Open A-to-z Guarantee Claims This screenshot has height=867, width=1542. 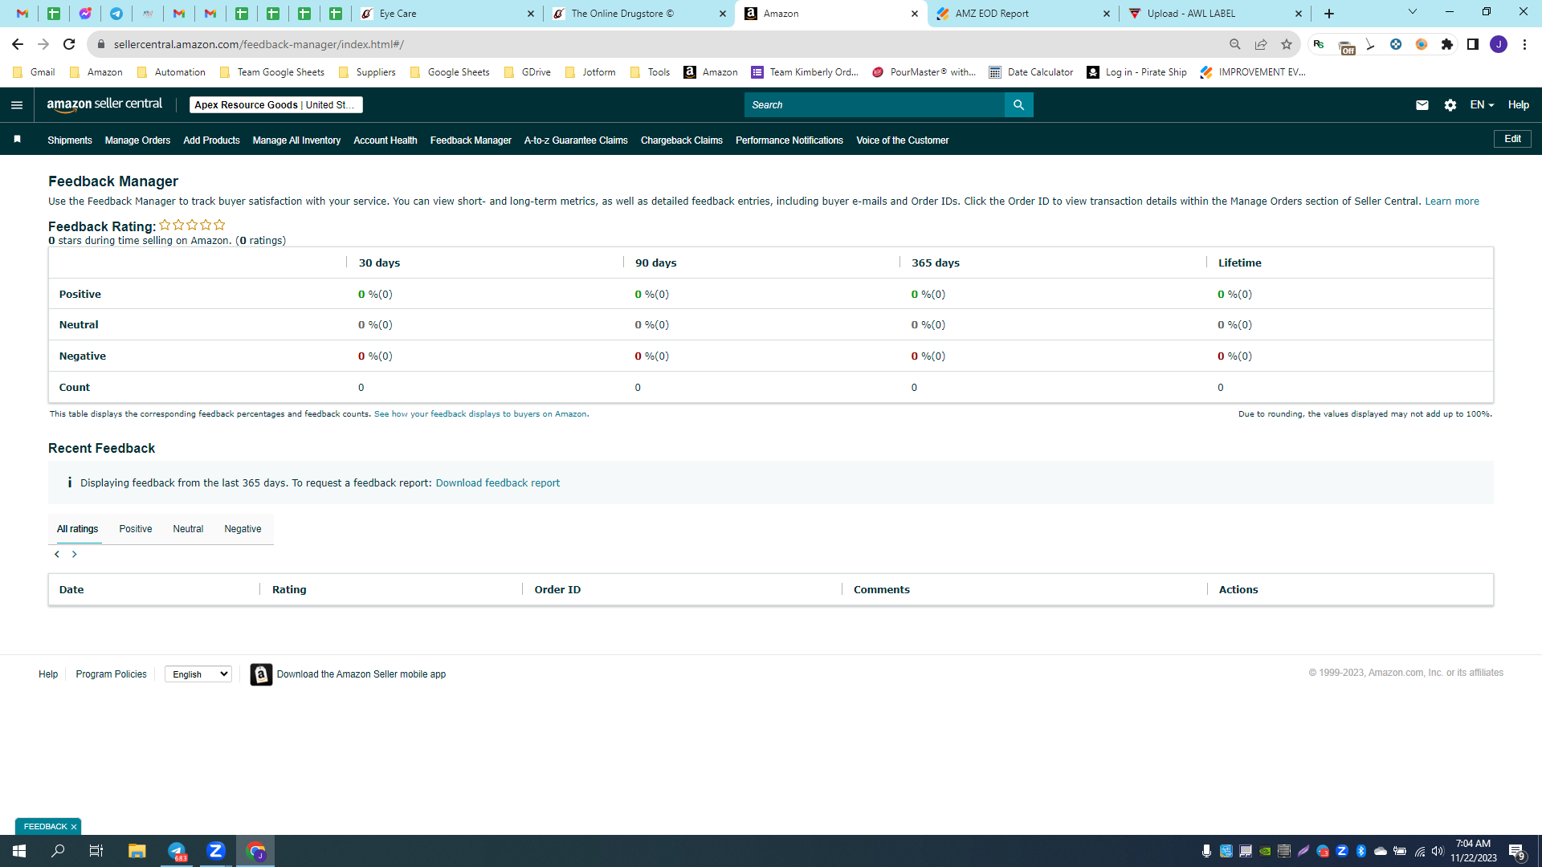click(576, 140)
